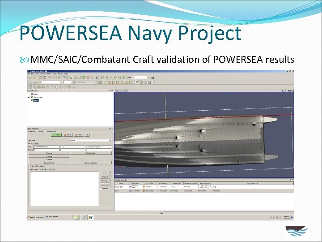Select the Threshold filter icon
Screen dimensions: 322x242
(47, 87)
